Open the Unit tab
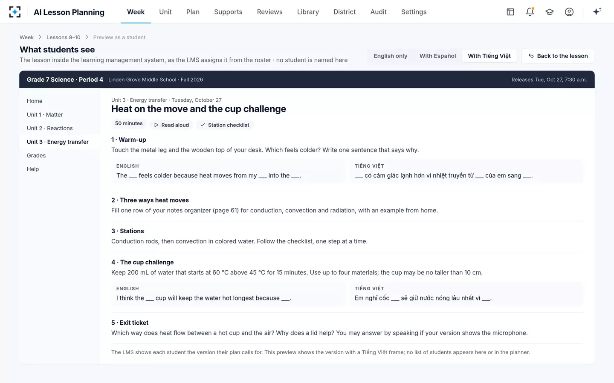Screen dimensions: 614x383 [165, 12]
